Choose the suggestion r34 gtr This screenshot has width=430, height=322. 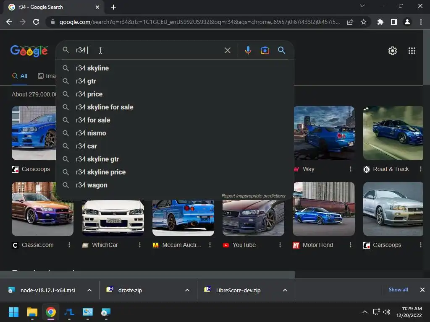pos(175,81)
